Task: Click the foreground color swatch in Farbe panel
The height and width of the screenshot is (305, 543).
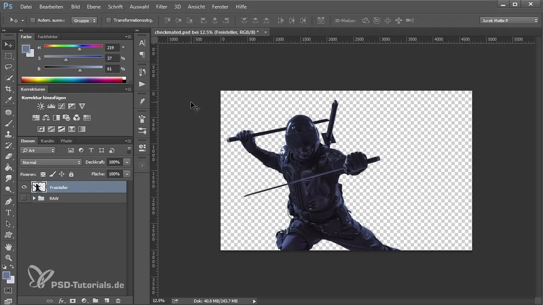Action: (26, 49)
